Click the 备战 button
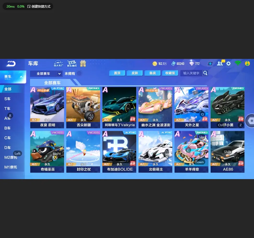The width and height of the screenshot is (254, 238). (152, 73)
